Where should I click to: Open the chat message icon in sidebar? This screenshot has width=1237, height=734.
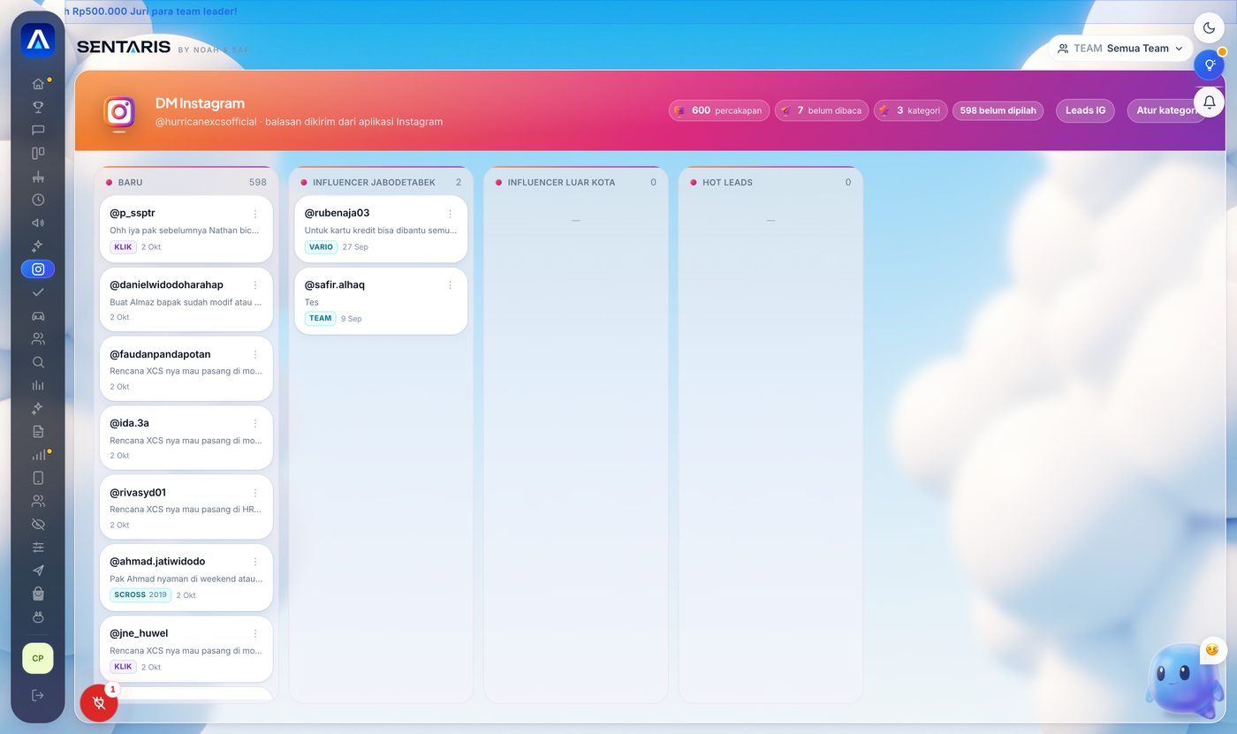coord(38,130)
